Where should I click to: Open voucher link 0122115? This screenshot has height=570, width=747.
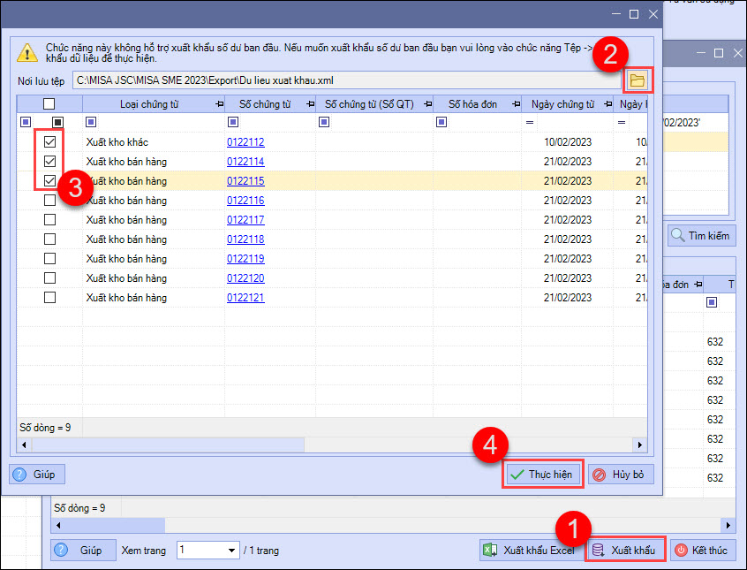(245, 181)
